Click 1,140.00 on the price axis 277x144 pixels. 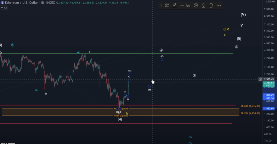point(269,121)
